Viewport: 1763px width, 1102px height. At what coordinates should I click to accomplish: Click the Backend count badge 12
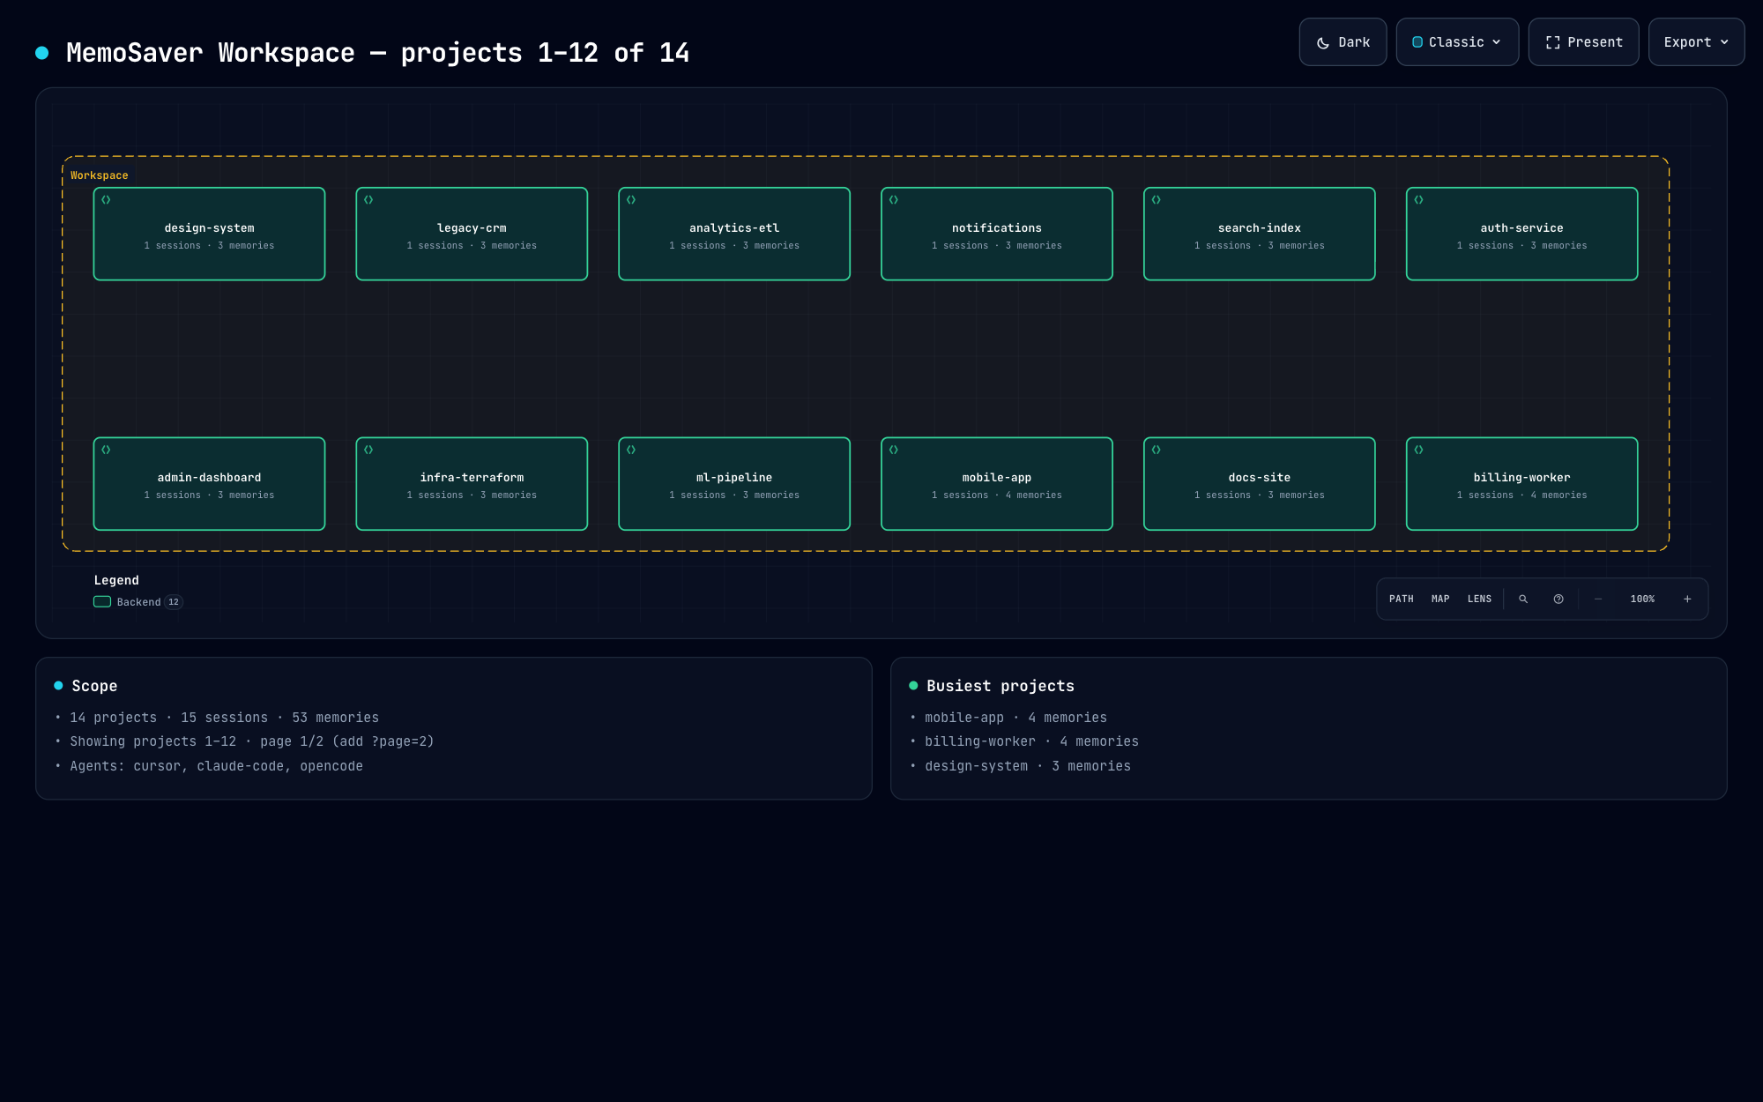[174, 602]
